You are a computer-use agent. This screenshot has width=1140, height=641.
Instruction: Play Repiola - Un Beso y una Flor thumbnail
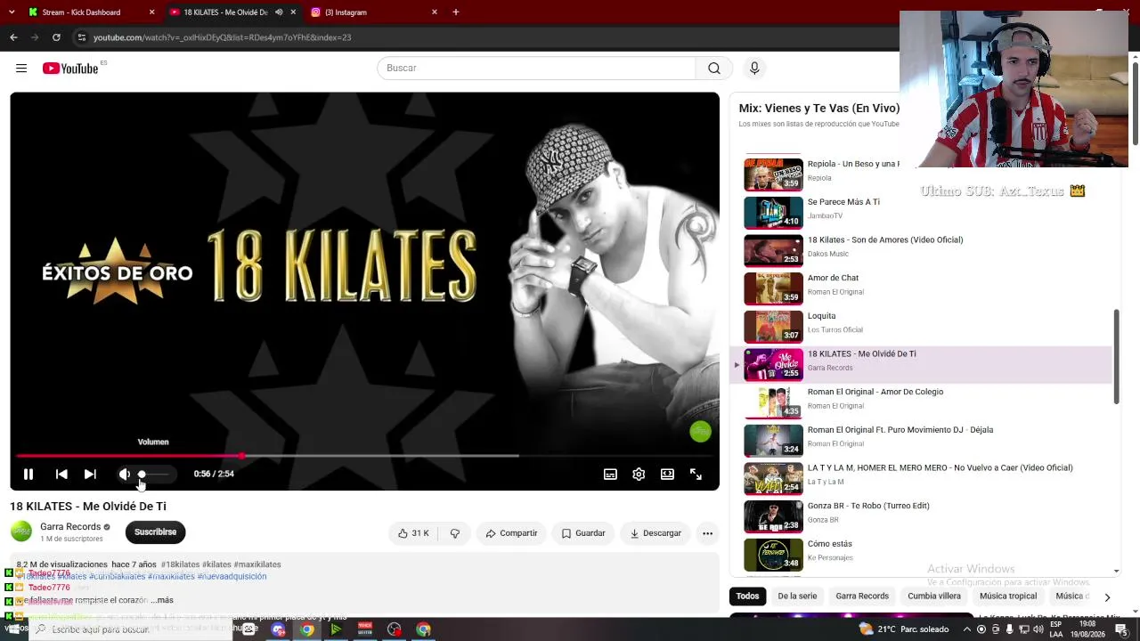coord(773,174)
